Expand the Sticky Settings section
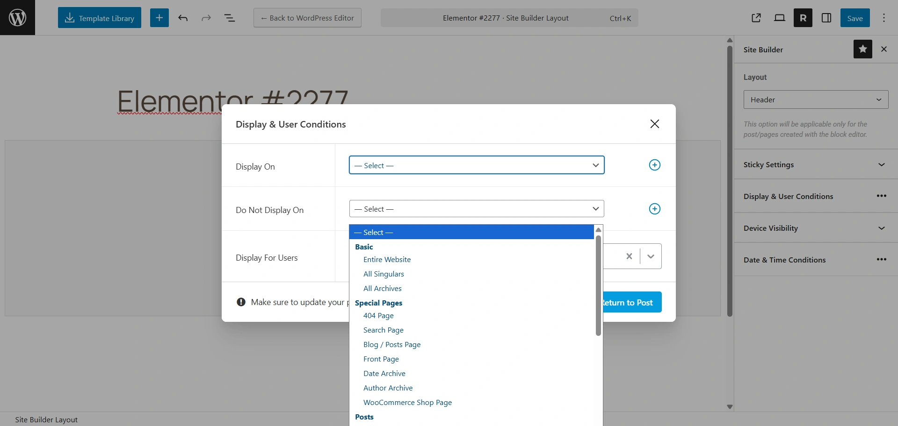Image resolution: width=898 pixels, height=426 pixels. point(816,164)
